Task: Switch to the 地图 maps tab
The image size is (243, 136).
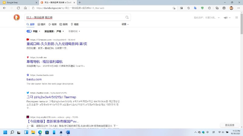Action: 74,24
